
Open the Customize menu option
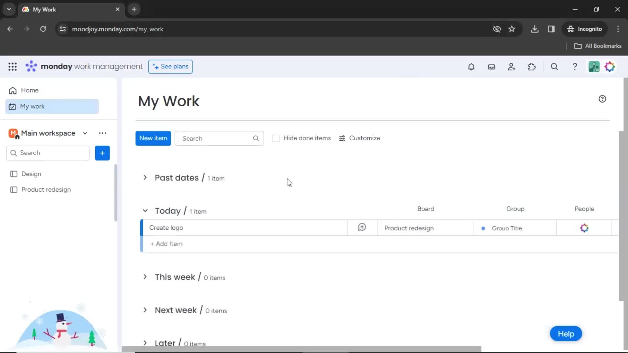click(360, 138)
